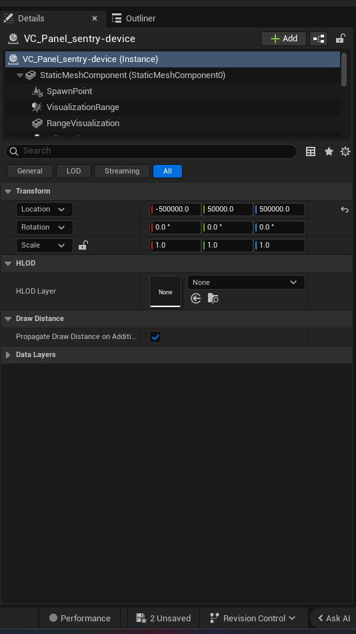Uncheck Propagate Draw Distance checkbox
Screen dimensions: 356x634
[x=155, y=337]
